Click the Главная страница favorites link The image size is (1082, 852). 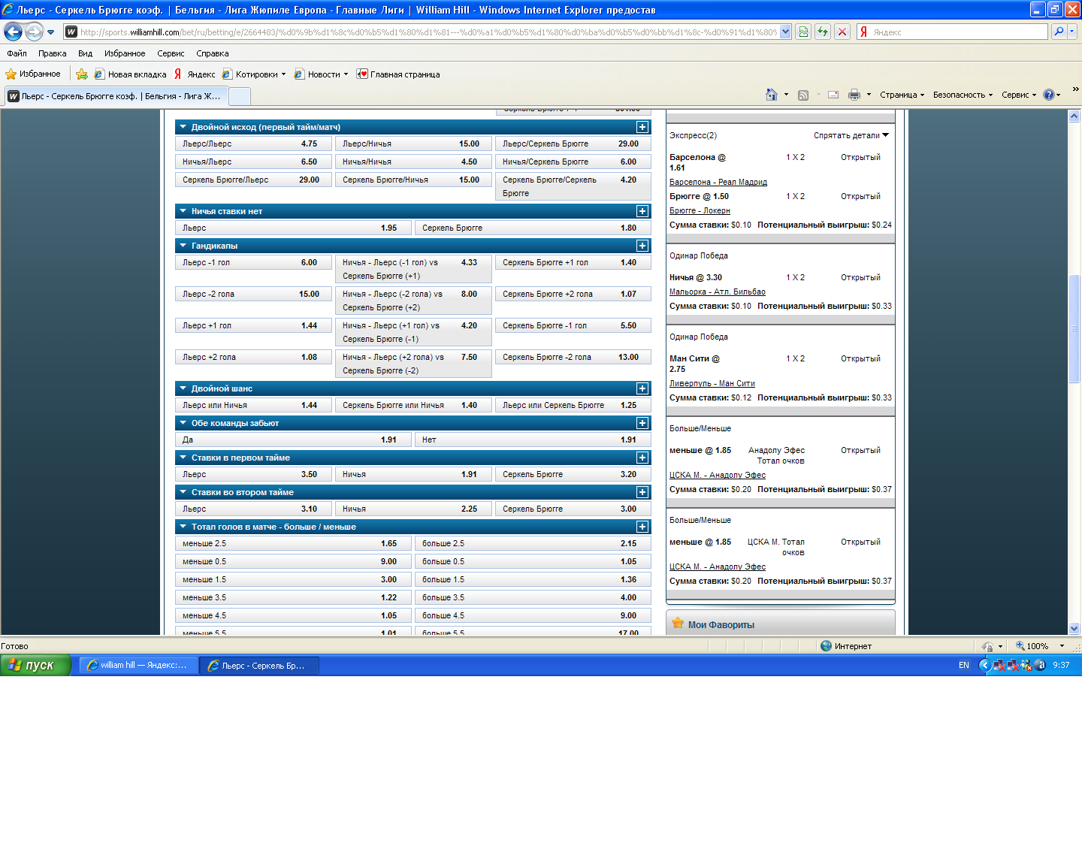pyautogui.click(x=398, y=74)
